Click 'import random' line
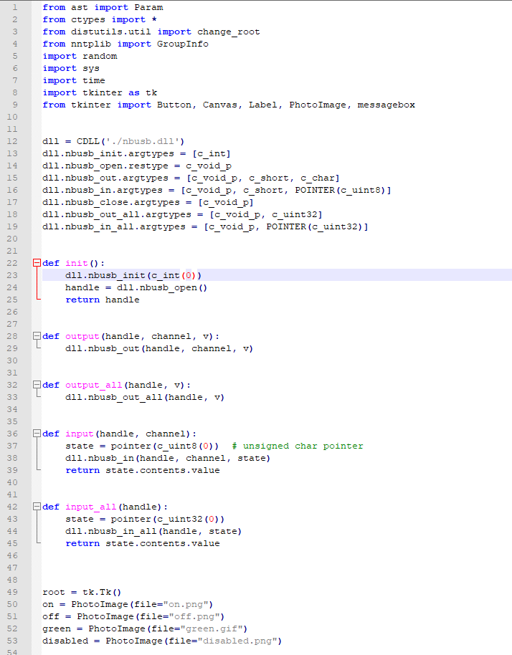 pyautogui.click(x=80, y=56)
